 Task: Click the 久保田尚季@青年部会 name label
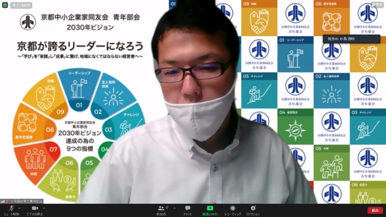pos(27,201)
